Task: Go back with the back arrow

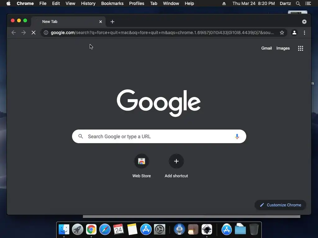Action: [x=14, y=33]
